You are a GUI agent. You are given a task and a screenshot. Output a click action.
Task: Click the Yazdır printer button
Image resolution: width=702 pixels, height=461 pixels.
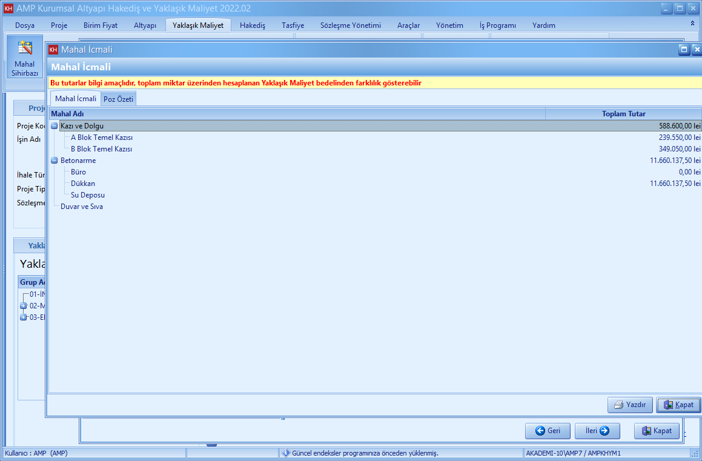point(630,405)
